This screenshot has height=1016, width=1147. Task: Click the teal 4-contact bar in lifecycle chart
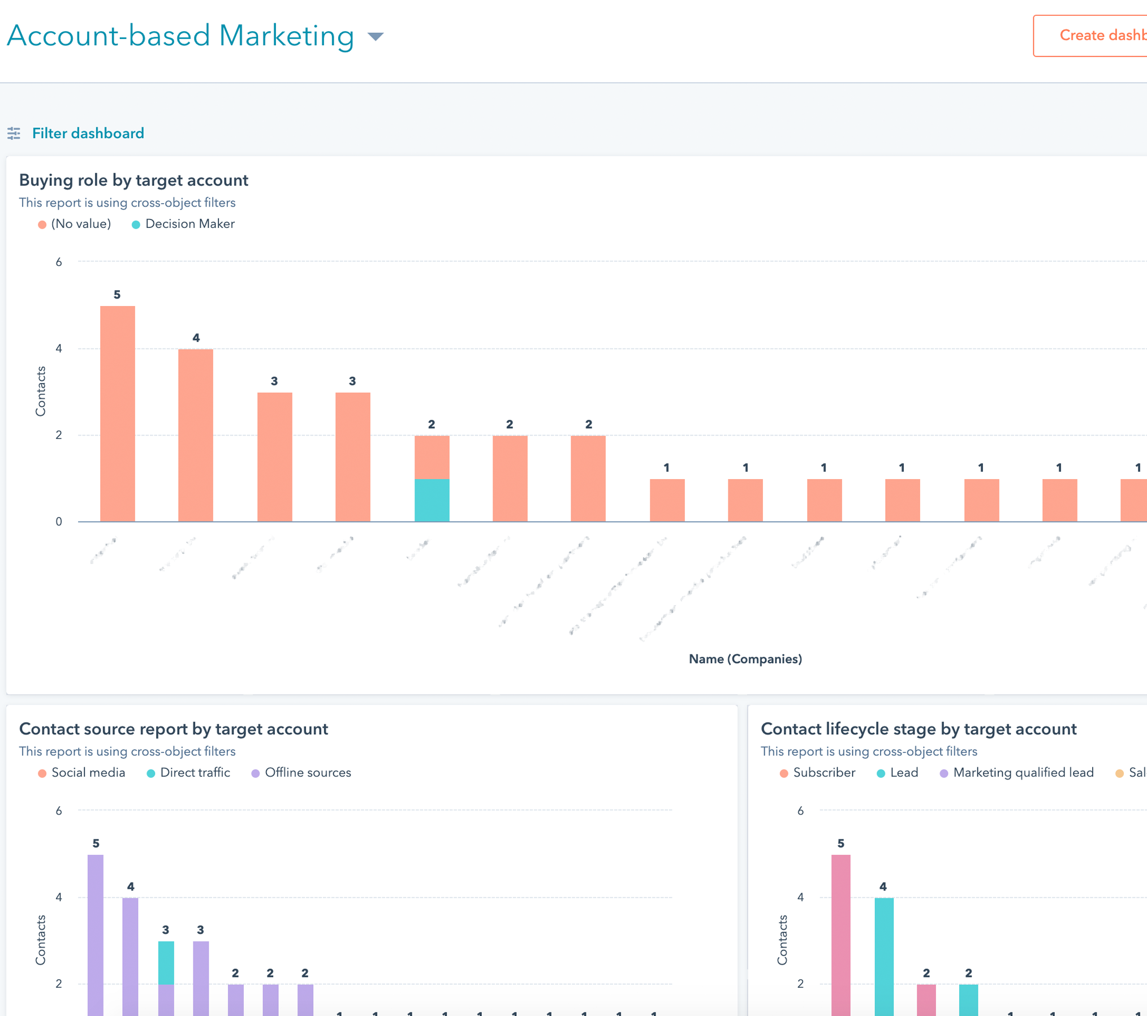[884, 957]
